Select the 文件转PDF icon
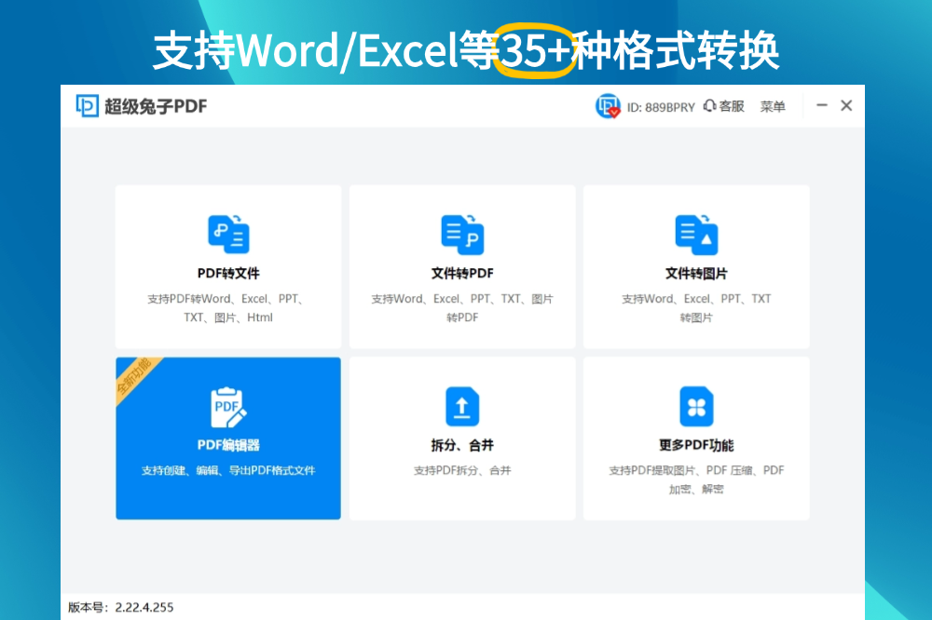932x620 pixels. (x=462, y=234)
